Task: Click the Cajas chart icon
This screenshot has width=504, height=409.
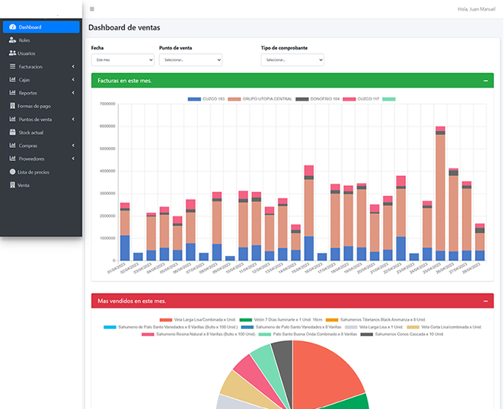Action: [12, 79]
